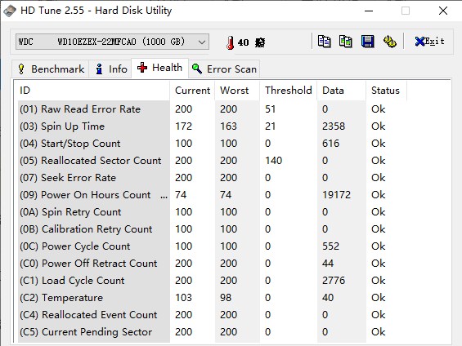Click the copy screenshot toolbar icon
The image size is (462, 346).
pos(346,42)
